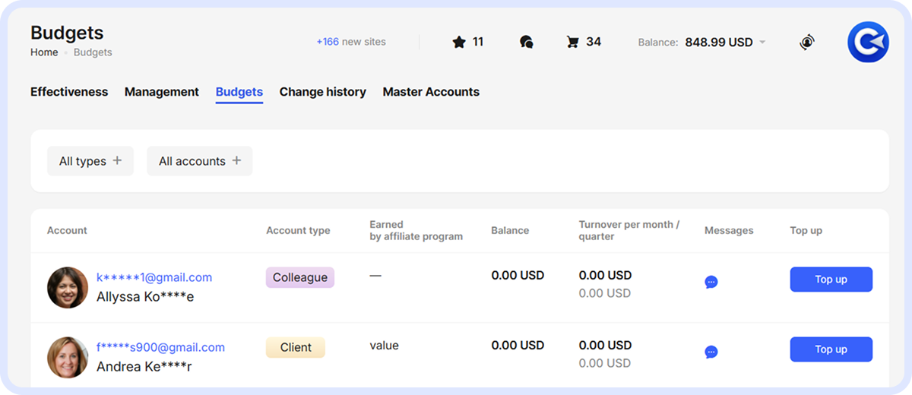Viewport: 912px width, 395px height.
Task: Open the f*****s900@gmail.com account link
Action: click(160, 347)
